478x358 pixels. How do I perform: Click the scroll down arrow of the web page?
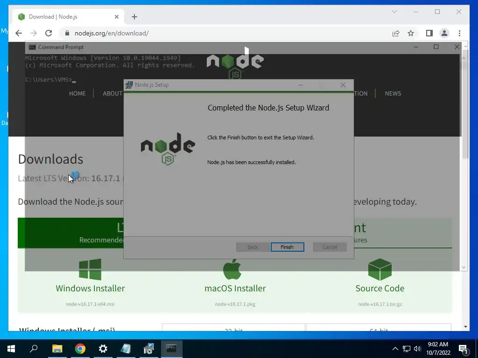pyautogui.click(x=465, y=327)
